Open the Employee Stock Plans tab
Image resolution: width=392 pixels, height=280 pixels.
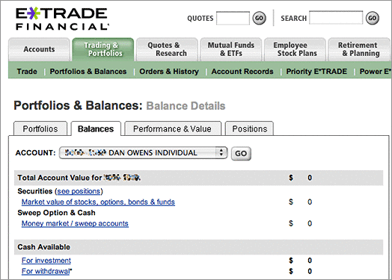tap(295, 49)
